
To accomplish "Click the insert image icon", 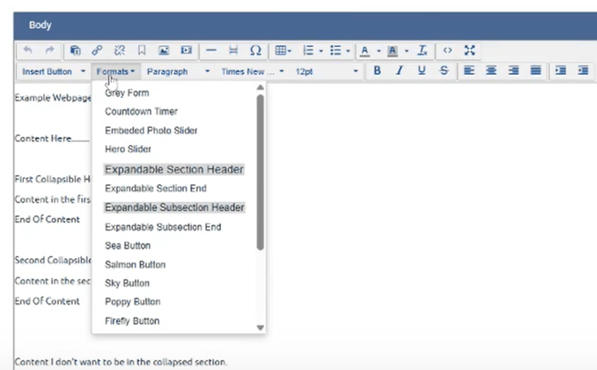I will (x=164, y=51).
